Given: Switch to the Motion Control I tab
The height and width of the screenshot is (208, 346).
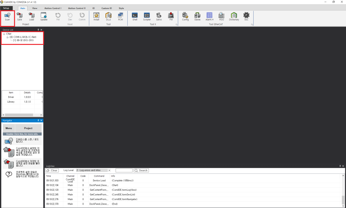Looking at the screenshot, I should [53, 8].
